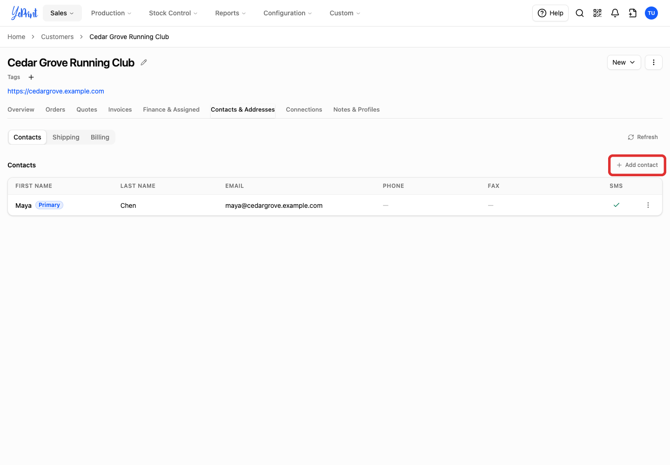Open the New dropdown button
Screen dimensions: 670x465
(624, 62)
